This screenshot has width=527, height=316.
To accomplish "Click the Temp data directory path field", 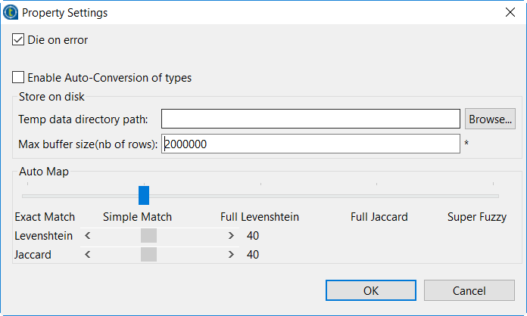I will coord(310,119).
